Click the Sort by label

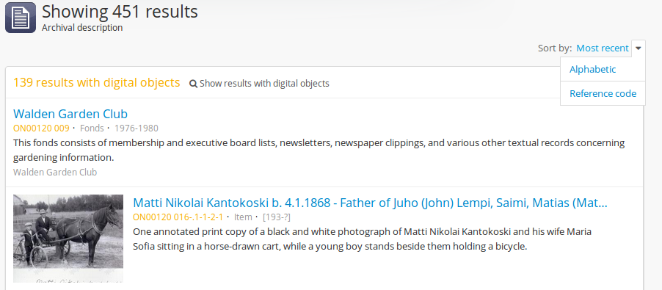tap(555, 48)
